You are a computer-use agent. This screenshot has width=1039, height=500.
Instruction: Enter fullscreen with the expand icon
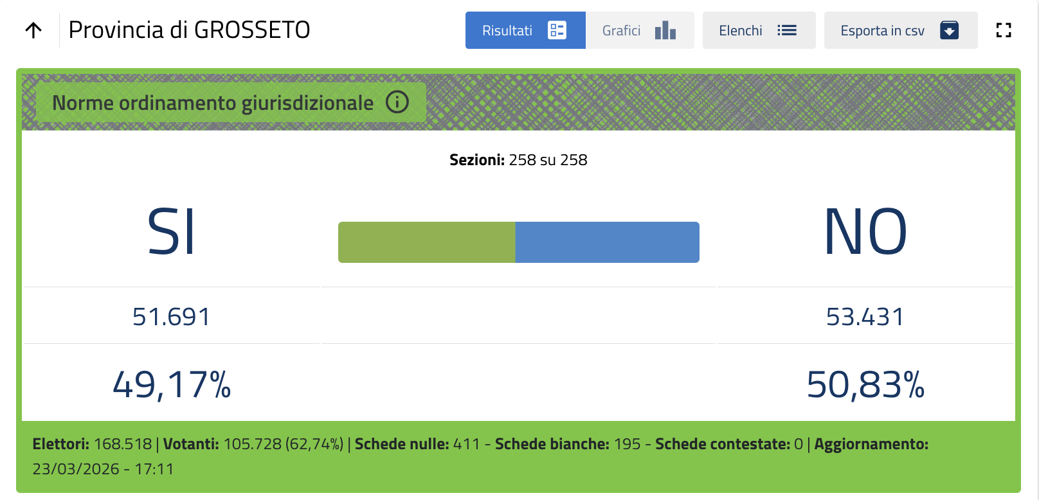(x=1003, y=30)
